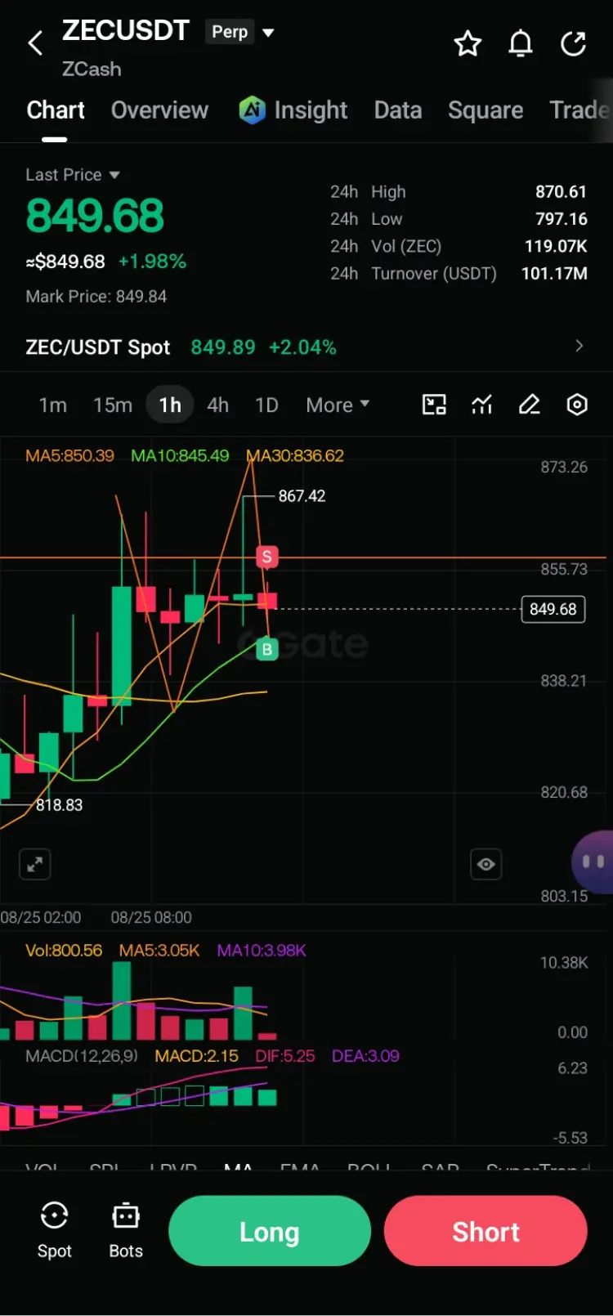Tap the 08/25 08:00 time axis label
Image resolution: width=613 pixels, height=1316 pixels.
[x=151, y=918]
